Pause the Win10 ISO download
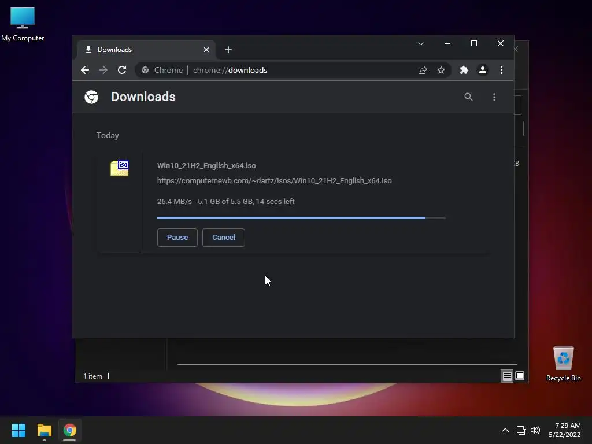 (177, 238)
